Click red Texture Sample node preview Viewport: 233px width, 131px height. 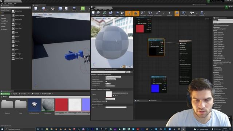(140, 28)
